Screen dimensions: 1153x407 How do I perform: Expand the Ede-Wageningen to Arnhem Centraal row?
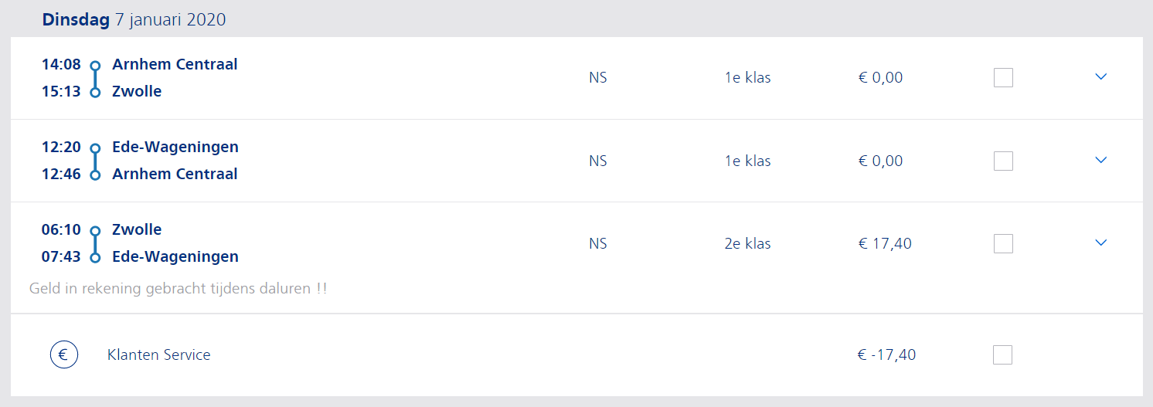pos(1101,159)
